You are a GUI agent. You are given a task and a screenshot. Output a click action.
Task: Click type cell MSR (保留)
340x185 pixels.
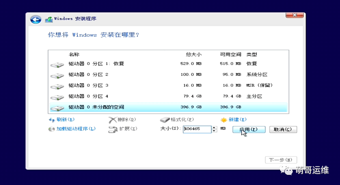pos(259,85)
